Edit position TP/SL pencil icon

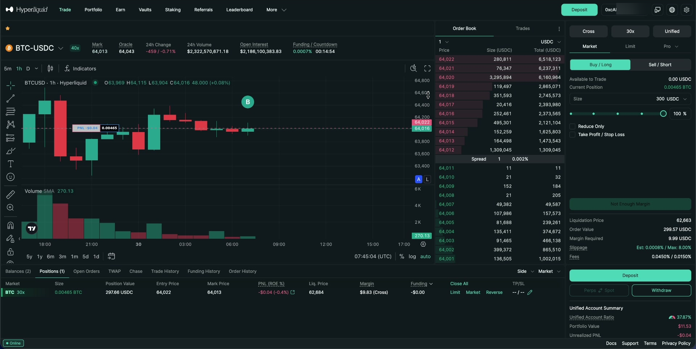[x=530, y=292]
